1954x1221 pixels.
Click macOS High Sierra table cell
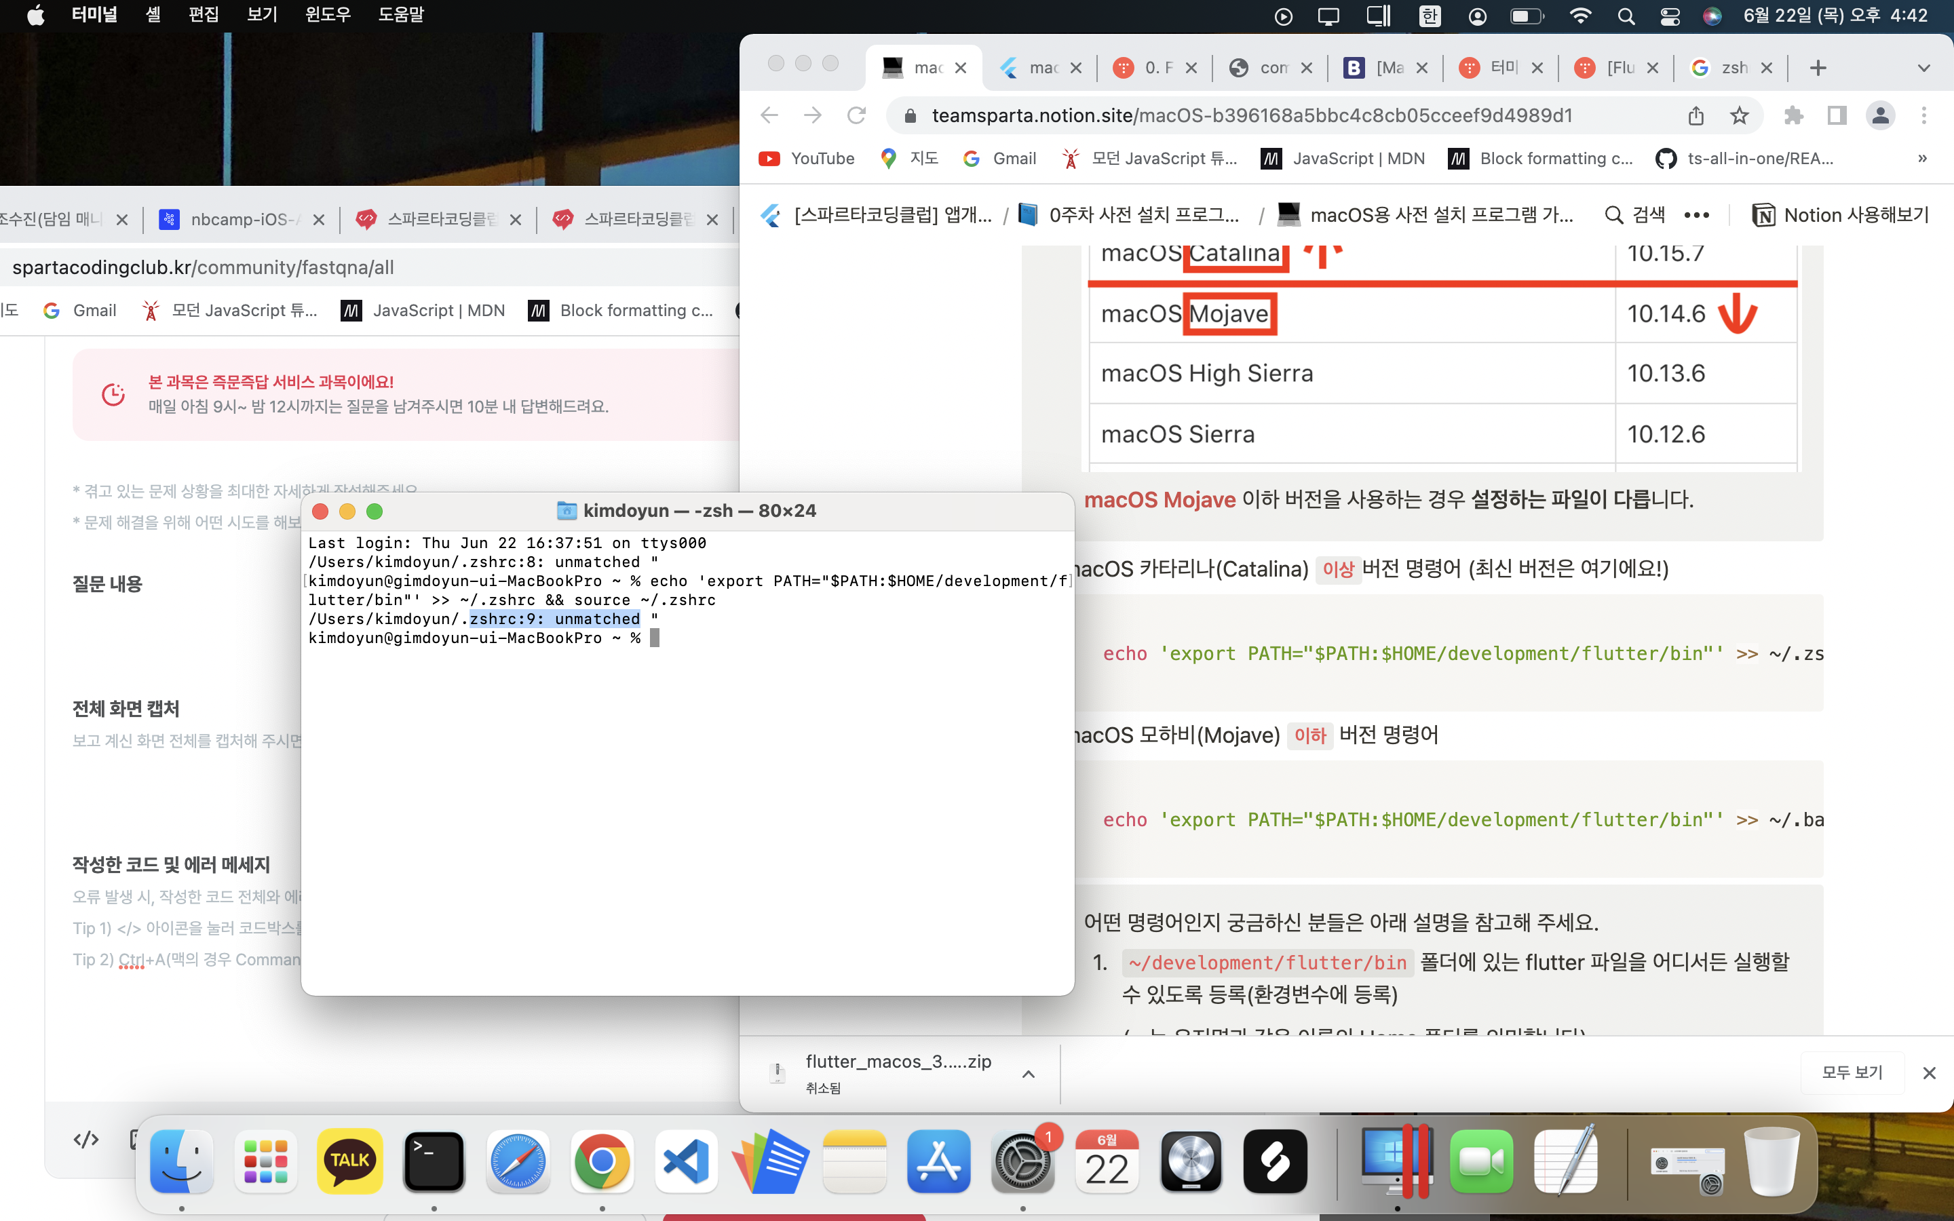(x=1351, y=373)
